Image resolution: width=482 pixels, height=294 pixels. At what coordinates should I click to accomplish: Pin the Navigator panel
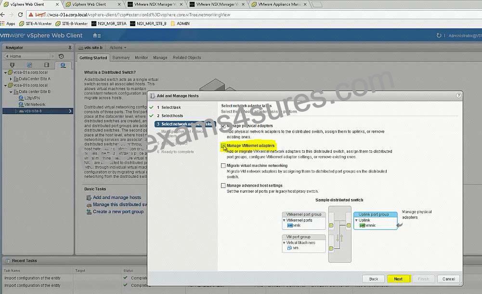pyautogui.click(x=70, y=48)
